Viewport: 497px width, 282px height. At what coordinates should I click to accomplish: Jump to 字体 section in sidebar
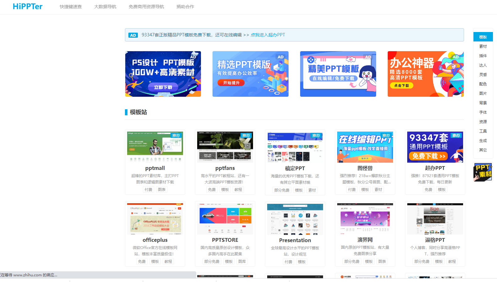(483, 112)
